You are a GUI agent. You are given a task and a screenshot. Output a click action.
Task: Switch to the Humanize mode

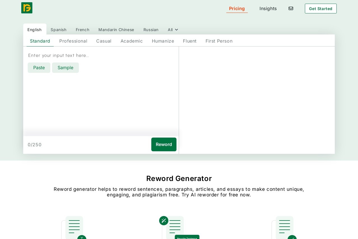tap(163, 41)
